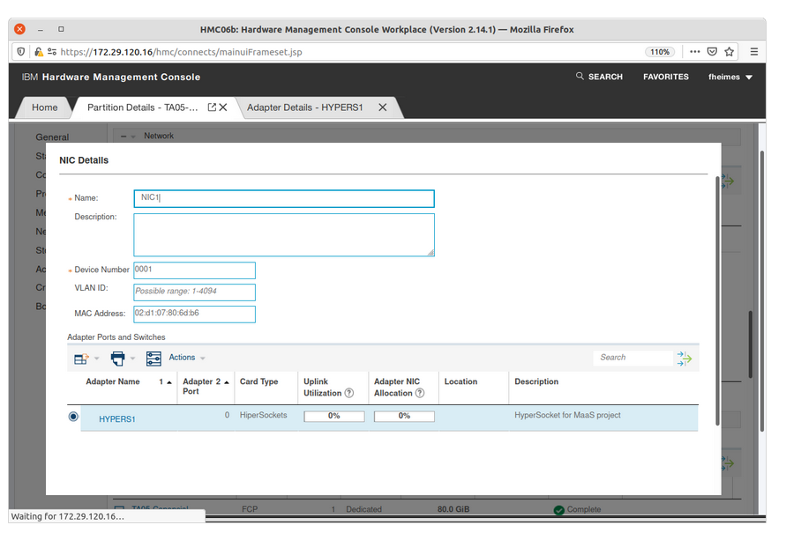Switch to the Home tab
The image size is (786, 540).
point(45,107)
